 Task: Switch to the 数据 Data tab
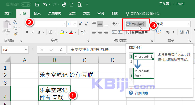(86, 13)
